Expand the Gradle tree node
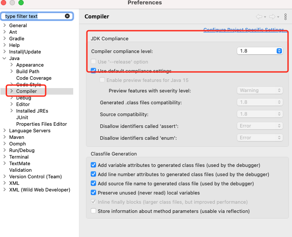Image resolution: width=292 pixels, height=237 pixels. coord(5,38)
